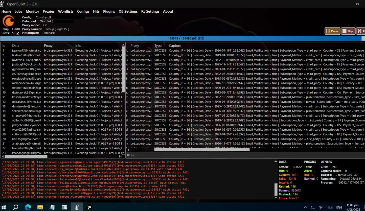Open the Monitor menu
Image resolution: width=365 pixels, height=211 pixels.
(x=32, y=11)
